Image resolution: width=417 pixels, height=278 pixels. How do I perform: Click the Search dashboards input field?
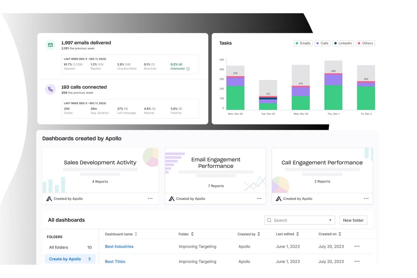[300, 220]
